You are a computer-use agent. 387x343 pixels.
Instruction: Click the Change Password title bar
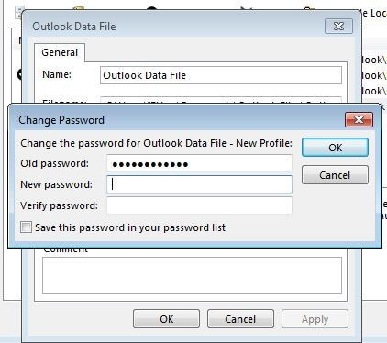coord(177,120)
